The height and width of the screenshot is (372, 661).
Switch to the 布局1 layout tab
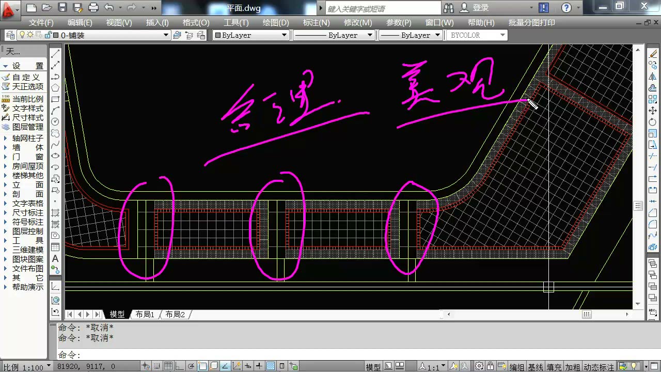[x=145, y=314]
